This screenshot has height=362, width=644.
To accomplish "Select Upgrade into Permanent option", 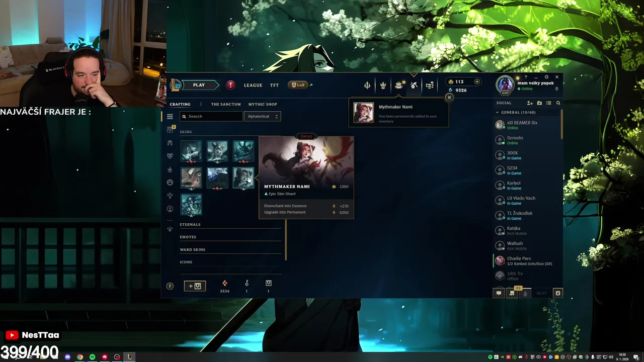I will click(x=306, y=212).
